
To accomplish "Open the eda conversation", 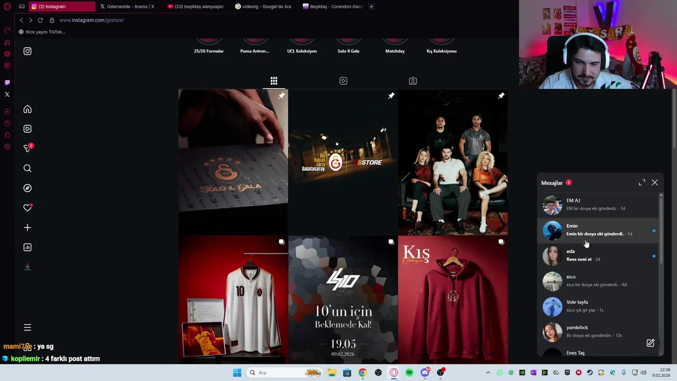I will click(x=599, y=256).
